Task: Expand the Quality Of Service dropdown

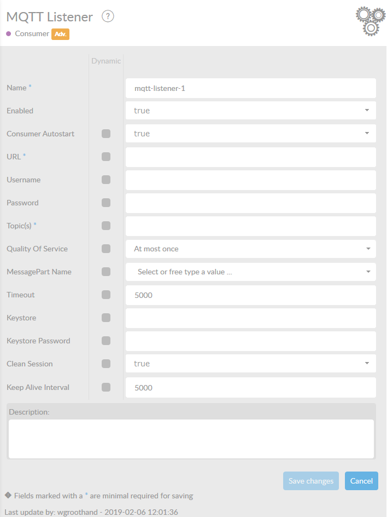Action: [x=250, y=249]
